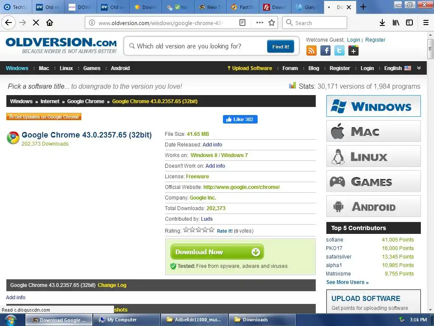Open the Linux menu item

(67, 68)
